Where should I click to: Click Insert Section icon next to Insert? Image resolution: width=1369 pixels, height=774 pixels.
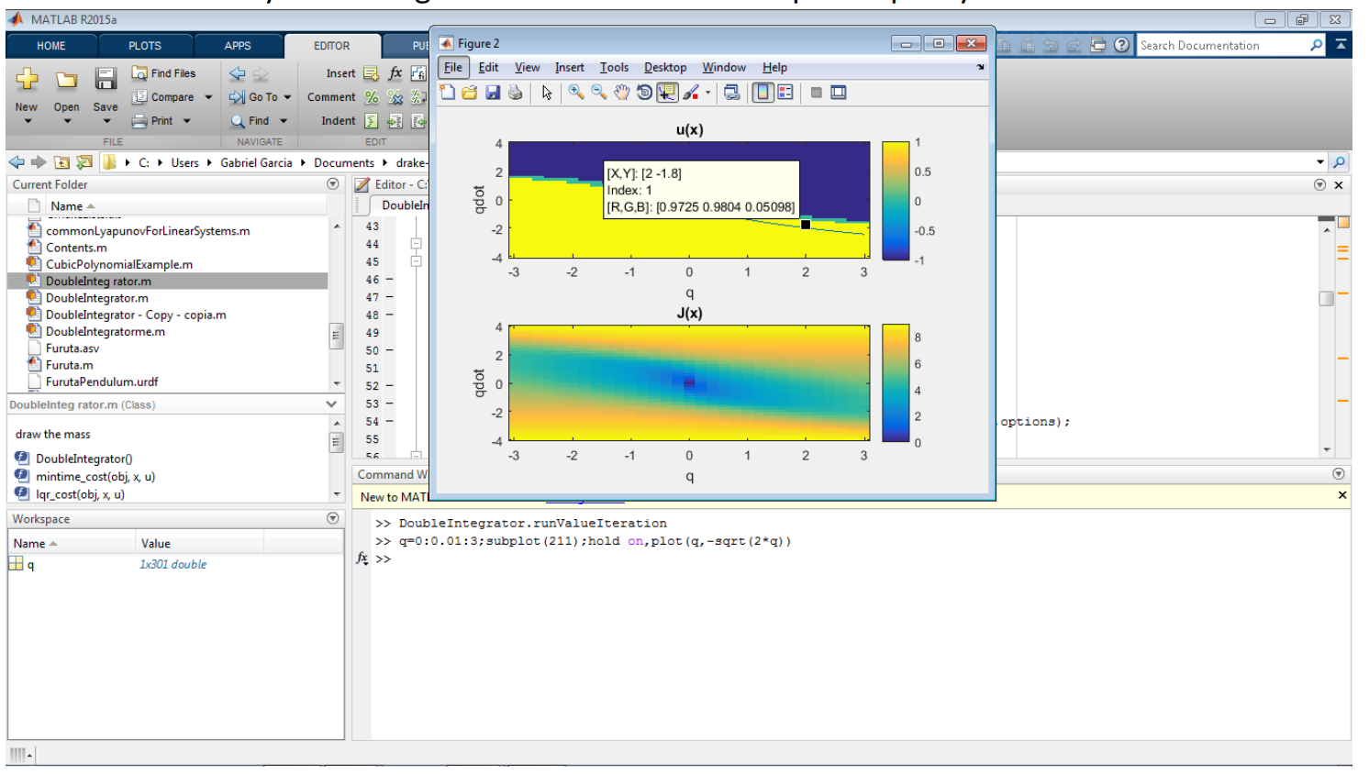point(371,73)
